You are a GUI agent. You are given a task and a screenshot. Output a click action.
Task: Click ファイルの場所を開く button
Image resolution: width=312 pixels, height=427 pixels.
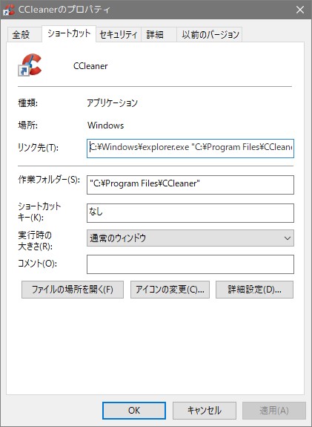pos(73,290)
